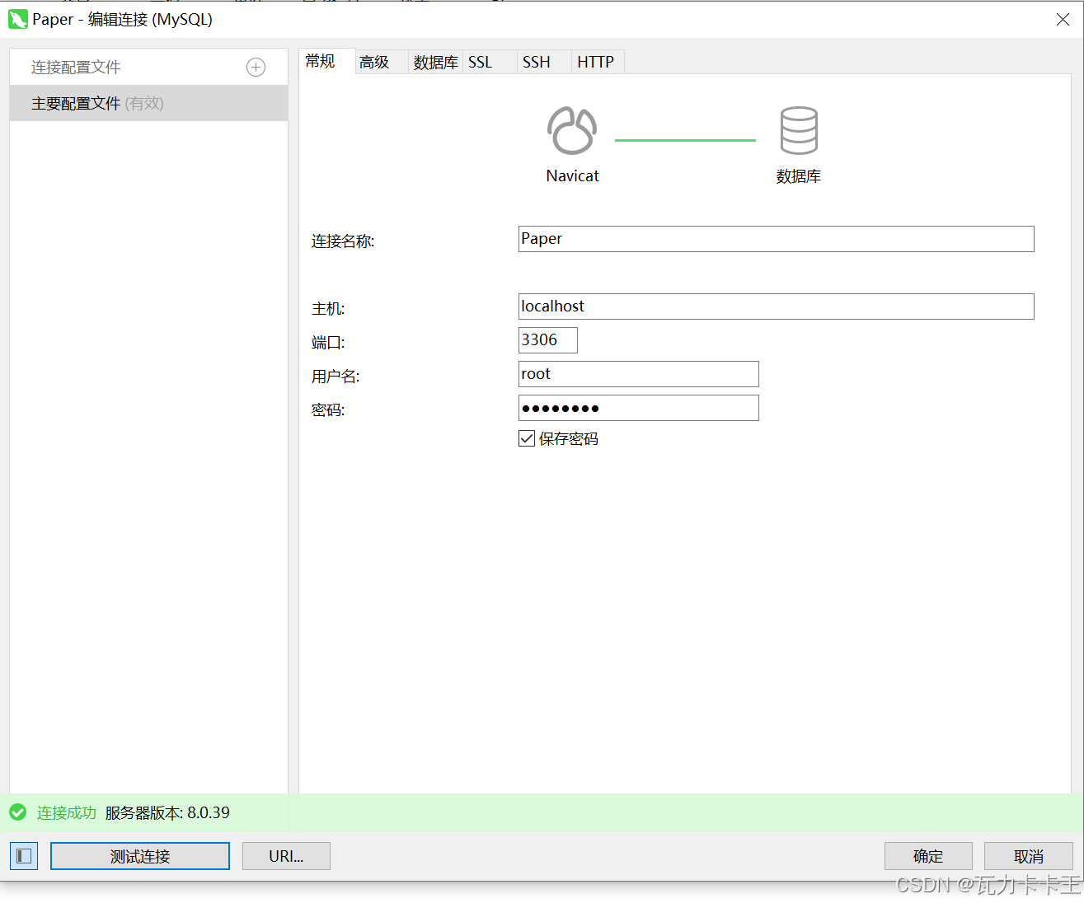Viewport: 1084px width, 903px height.
Task: Close the edit connection dialog
Action: [x=1063, y=20]
